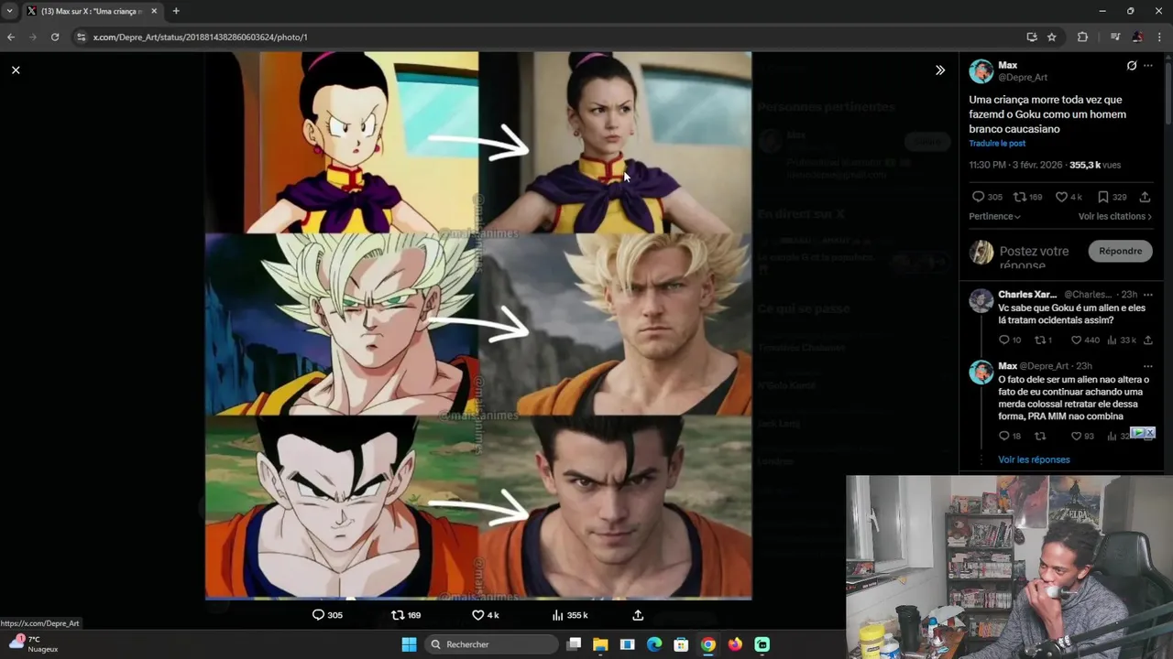Open Charles Xar's reply more menu
This screenshot has width=1173, height=659.
[1148, 295]
